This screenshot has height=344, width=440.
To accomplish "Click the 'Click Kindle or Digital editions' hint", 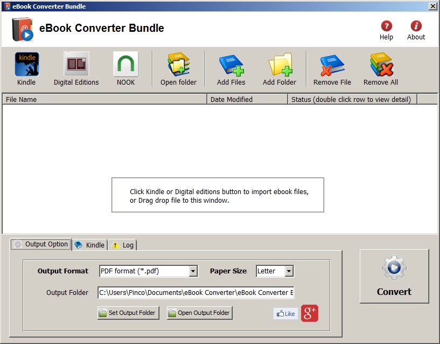I will tap(219, 196).
